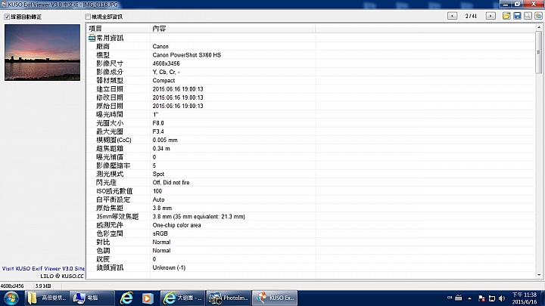This screenshot has width=545, height=306.
Task: Show hidden tray icons with the up arrow
Action: coord(469,298)
